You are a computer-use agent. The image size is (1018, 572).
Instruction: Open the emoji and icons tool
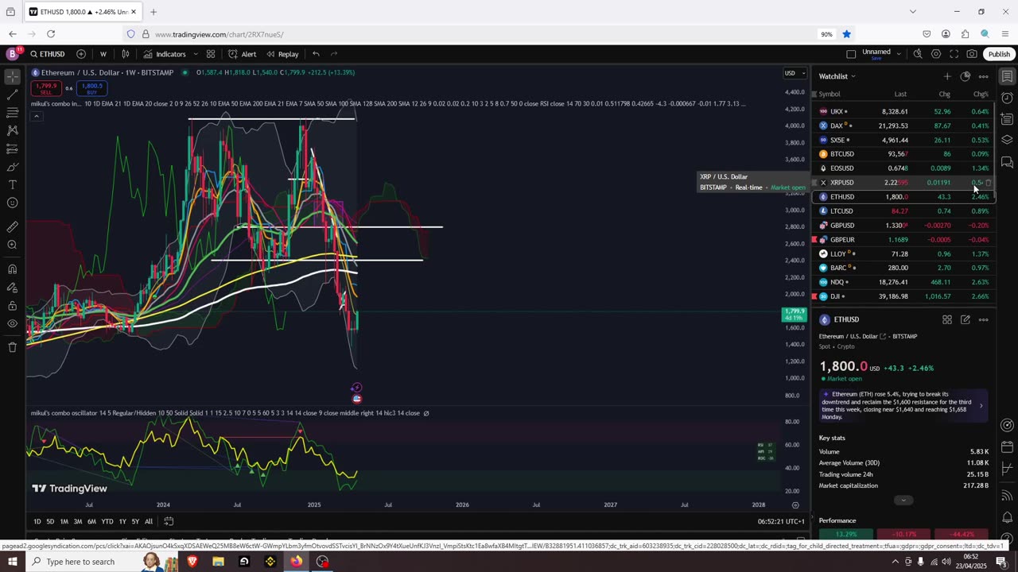pyautogui.click(x=12, y=203)
